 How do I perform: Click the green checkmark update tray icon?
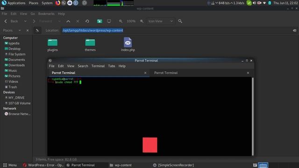point(249,3)
